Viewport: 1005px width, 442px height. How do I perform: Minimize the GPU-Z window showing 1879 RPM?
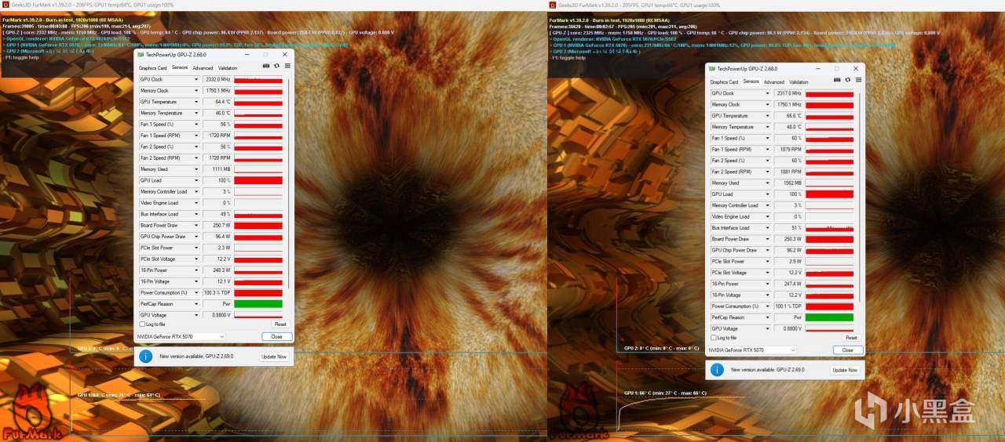(818, 68)
